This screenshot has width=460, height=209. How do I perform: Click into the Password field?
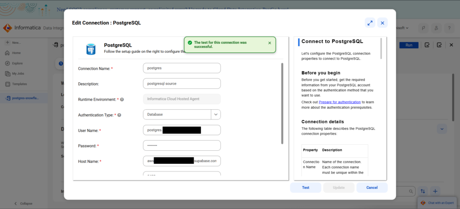[x=182, y=145]
